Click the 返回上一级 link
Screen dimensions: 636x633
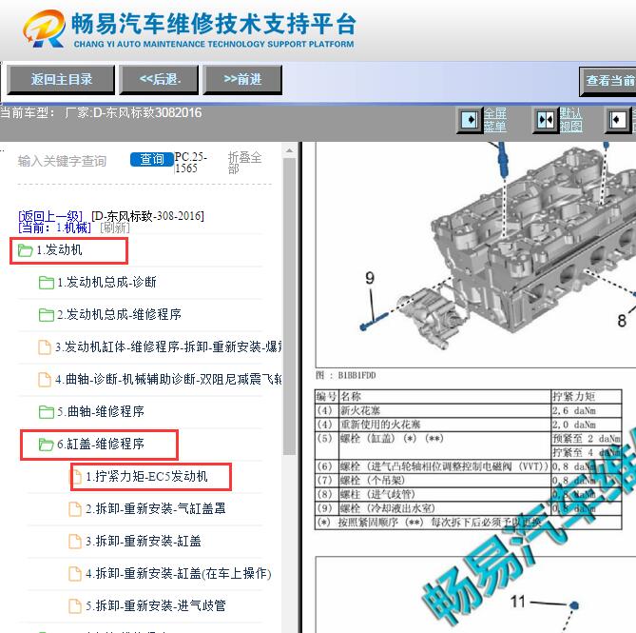pyautogui.click(x=50, y=216)
